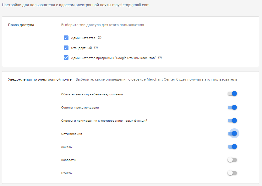This screenshot has width=262, height=186.
Task: Toggle the Обязательные служебные уведомления switch
Action: tap(232, 93)
